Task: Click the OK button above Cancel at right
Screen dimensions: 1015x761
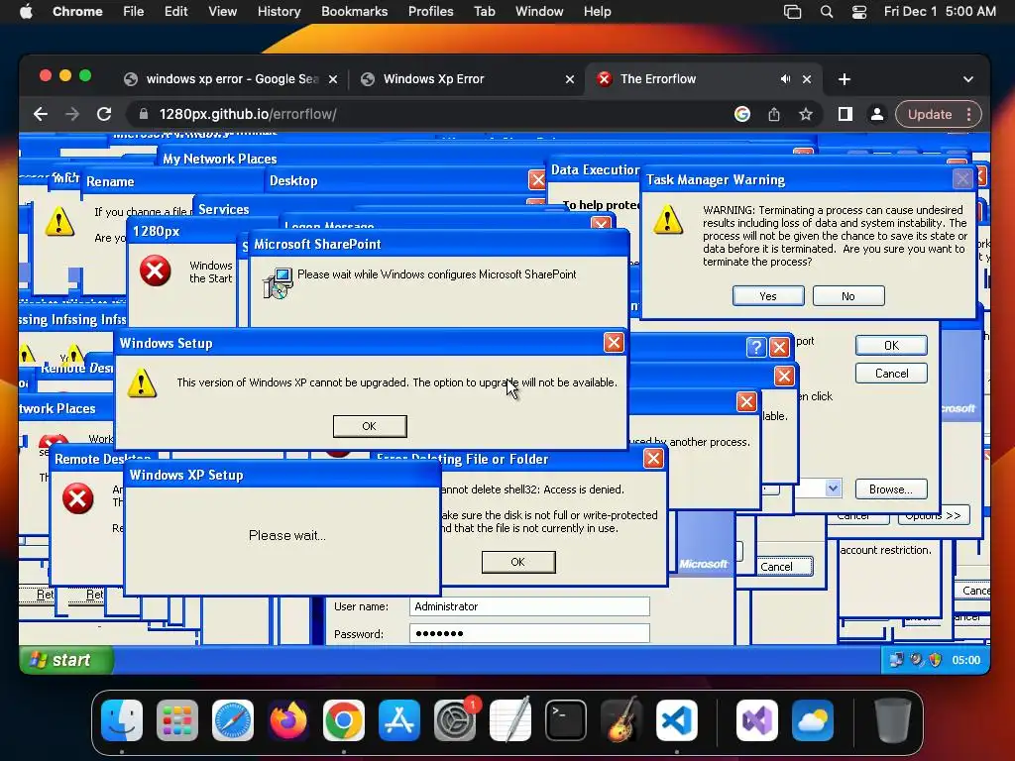Action: point(891,346)
